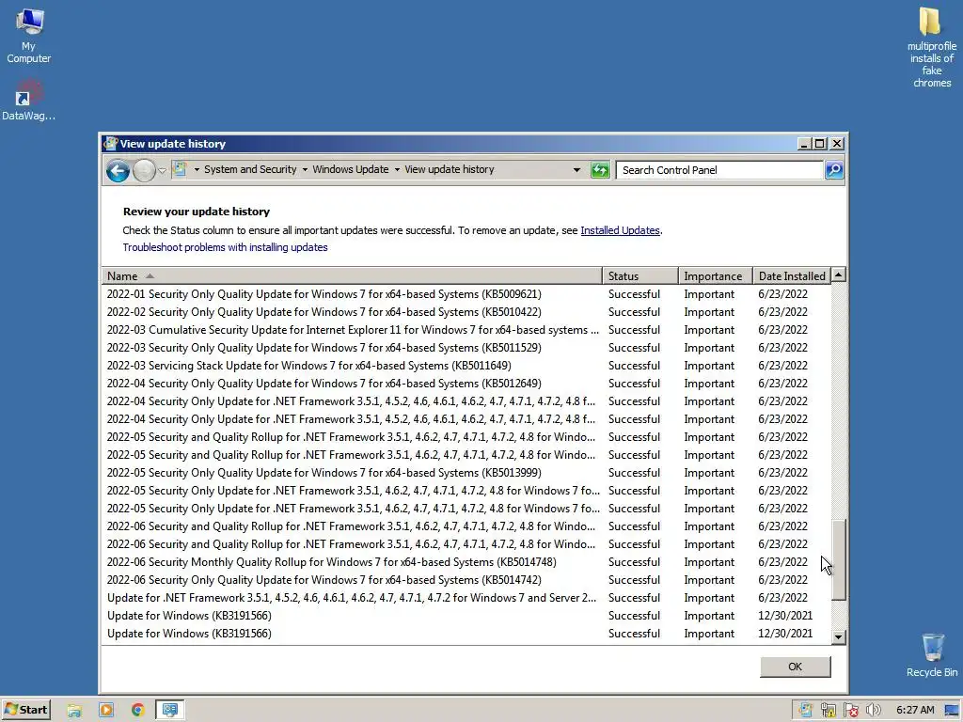Click the Search Control Panel field
This screenshot has width=963, height=722.
pos(719,170)
